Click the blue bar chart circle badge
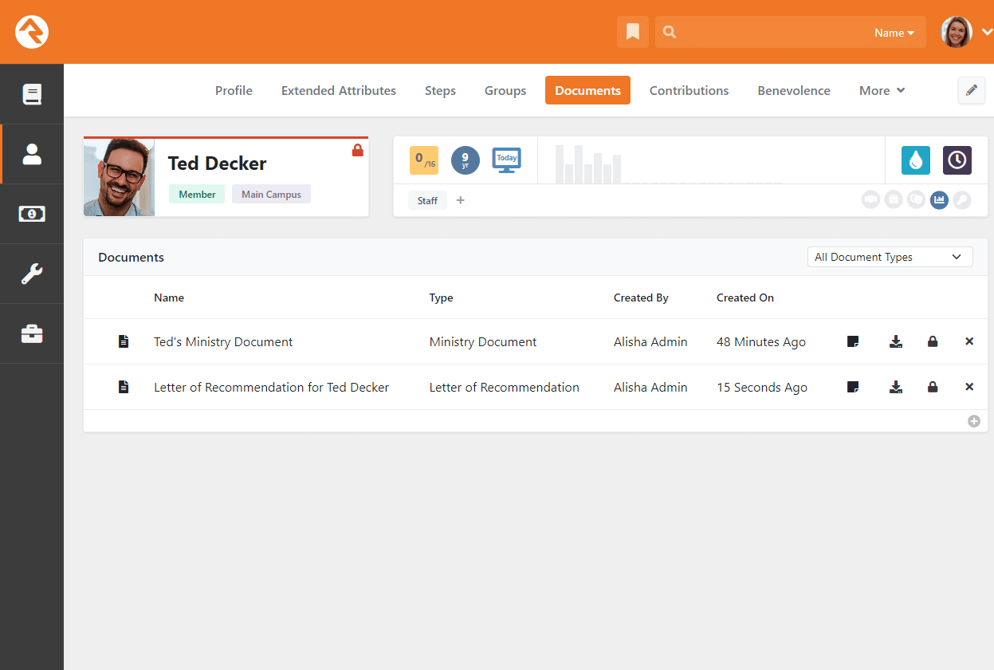Screen dimensions: 994x670 (x=939, y=200)
